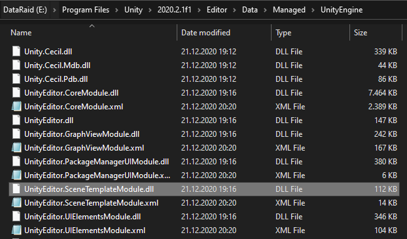Click the UnityEditor.UIElementsModule.xml notepad icon
The height and width of the screenshot is (239, 407).
point(16,230)
